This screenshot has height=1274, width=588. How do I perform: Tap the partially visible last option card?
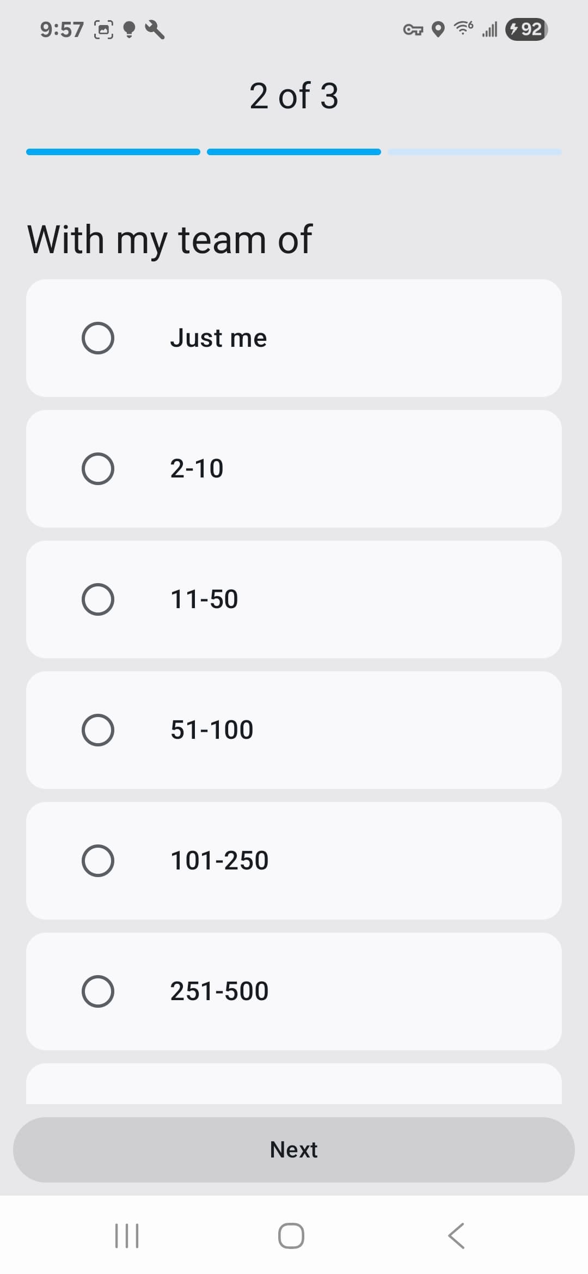pos(294,1083)
